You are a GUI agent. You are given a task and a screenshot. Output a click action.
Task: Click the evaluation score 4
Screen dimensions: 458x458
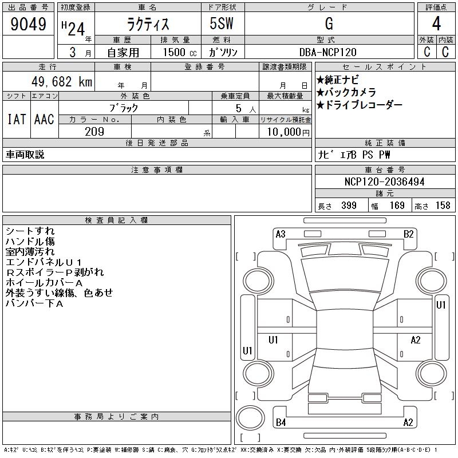[x=436, y=23]
